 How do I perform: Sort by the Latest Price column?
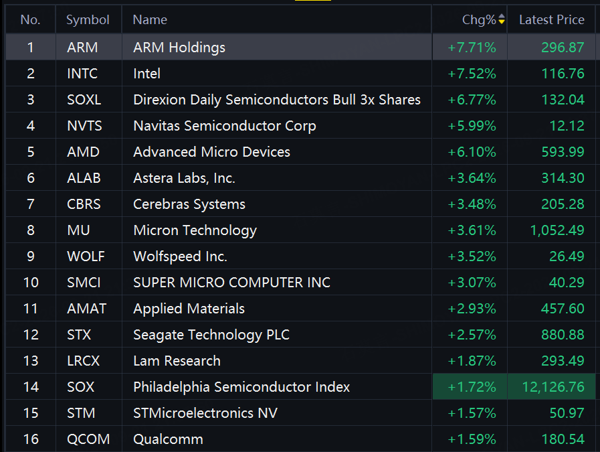click(x=551, y=19)
